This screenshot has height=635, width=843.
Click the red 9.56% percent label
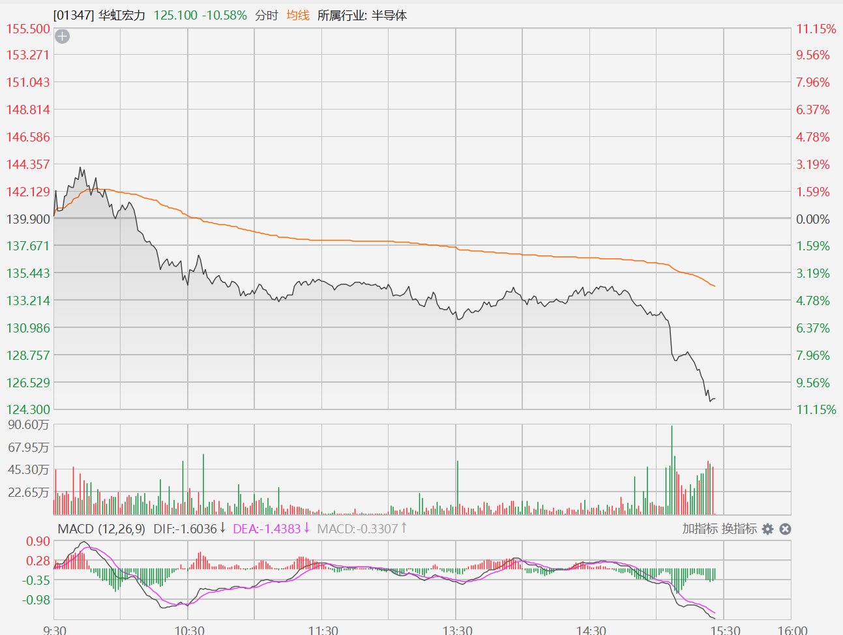(813, 55)
